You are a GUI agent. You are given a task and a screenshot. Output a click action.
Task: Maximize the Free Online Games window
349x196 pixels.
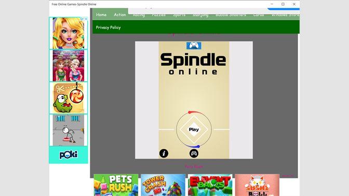tap(283, 4)
